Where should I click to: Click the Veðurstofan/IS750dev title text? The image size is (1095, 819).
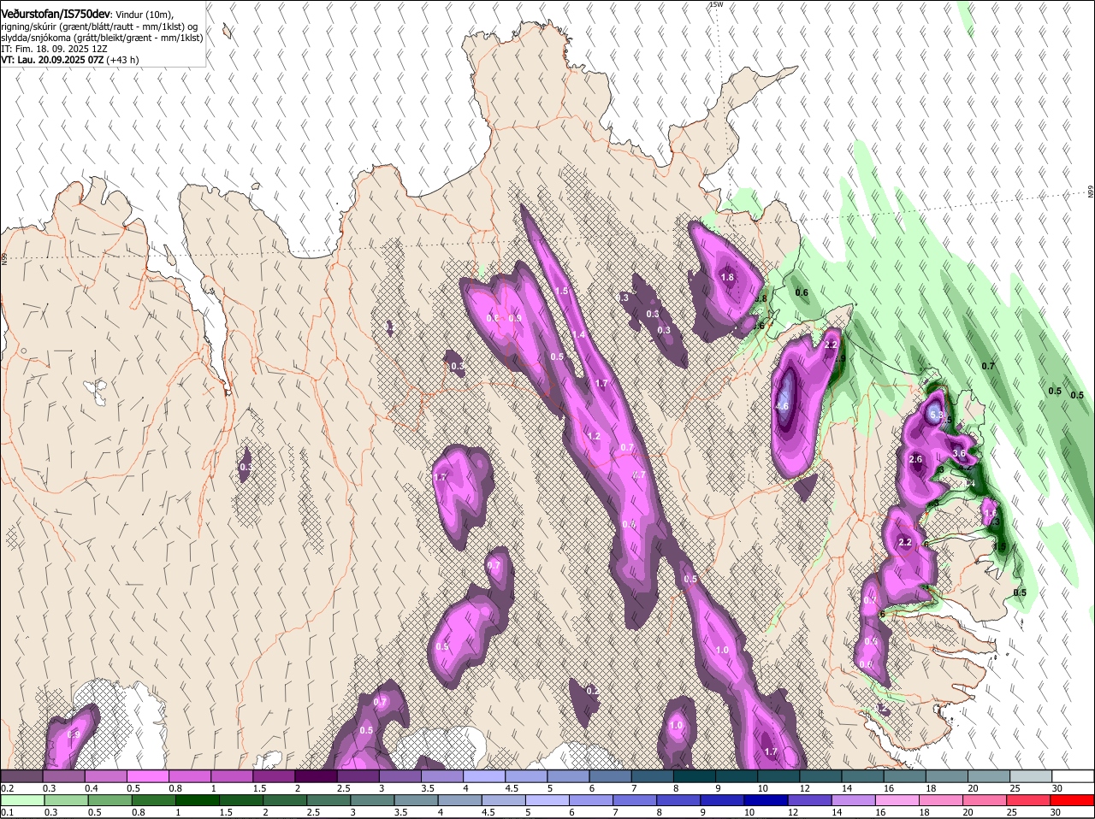(56, 14)
